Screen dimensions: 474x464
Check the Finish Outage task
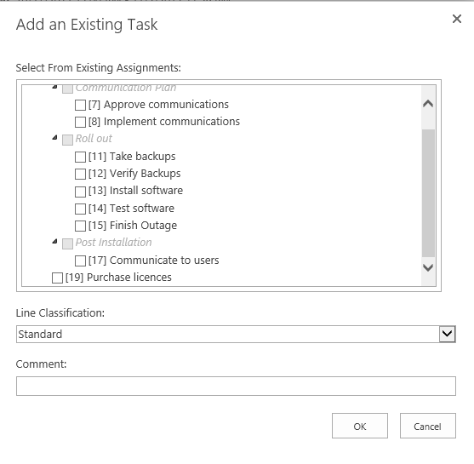pyautogui.click(x=80, y=226)
